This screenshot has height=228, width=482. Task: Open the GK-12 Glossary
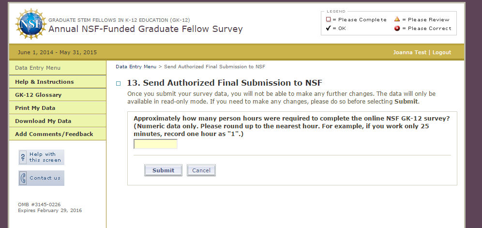pos(38,95)
